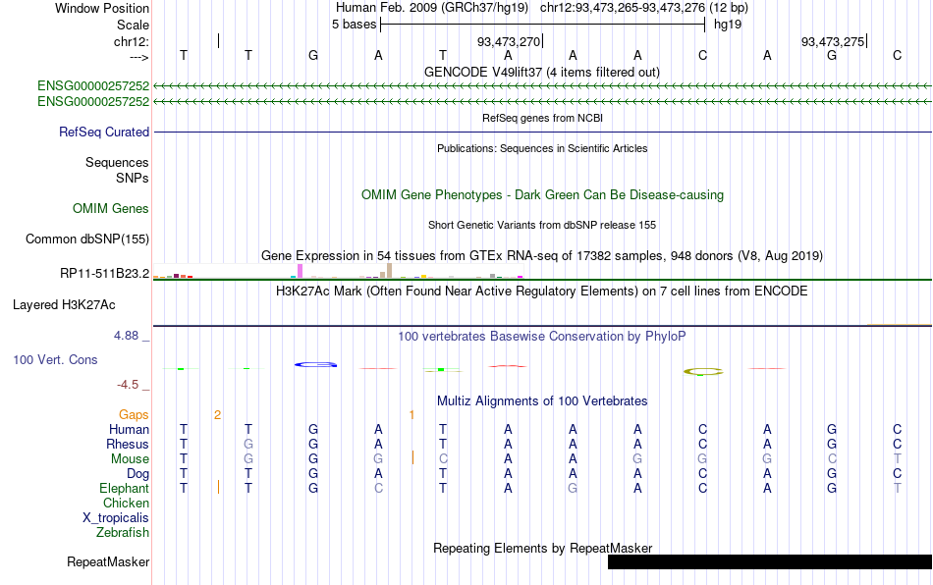
Task: Open the GTEx Gene Expression track title
Action: tap(542, 255)
